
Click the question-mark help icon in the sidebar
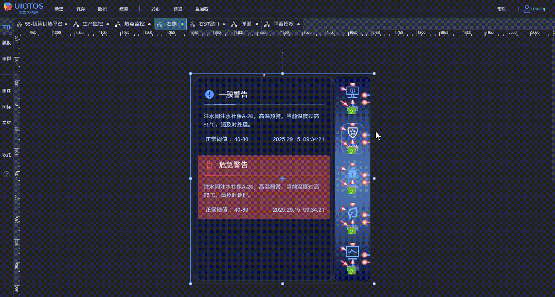(x=7, y=175)
